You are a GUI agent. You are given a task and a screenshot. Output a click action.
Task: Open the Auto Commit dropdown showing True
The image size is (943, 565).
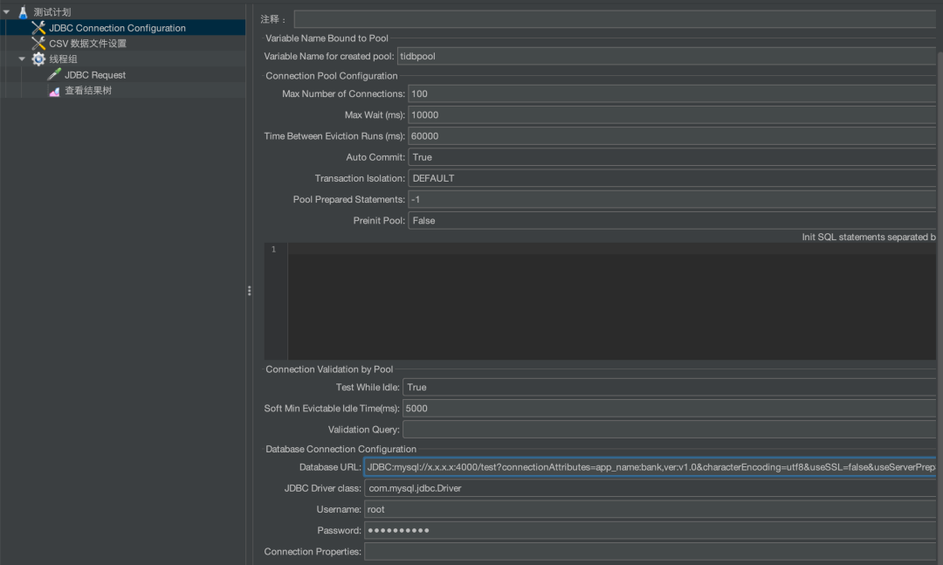click(x=671, y=157)
